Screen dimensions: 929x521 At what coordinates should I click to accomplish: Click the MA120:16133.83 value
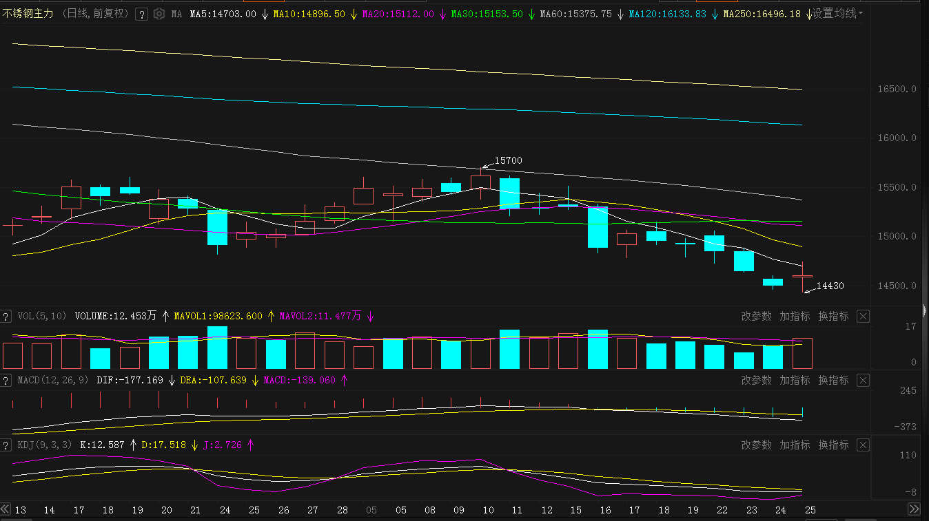click(667, 14)
